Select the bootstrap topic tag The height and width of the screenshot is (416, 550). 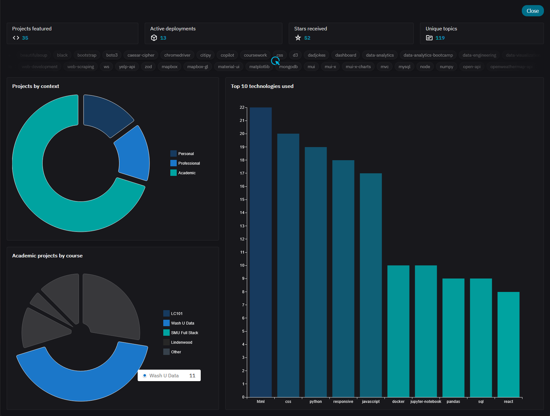point(87,55)
